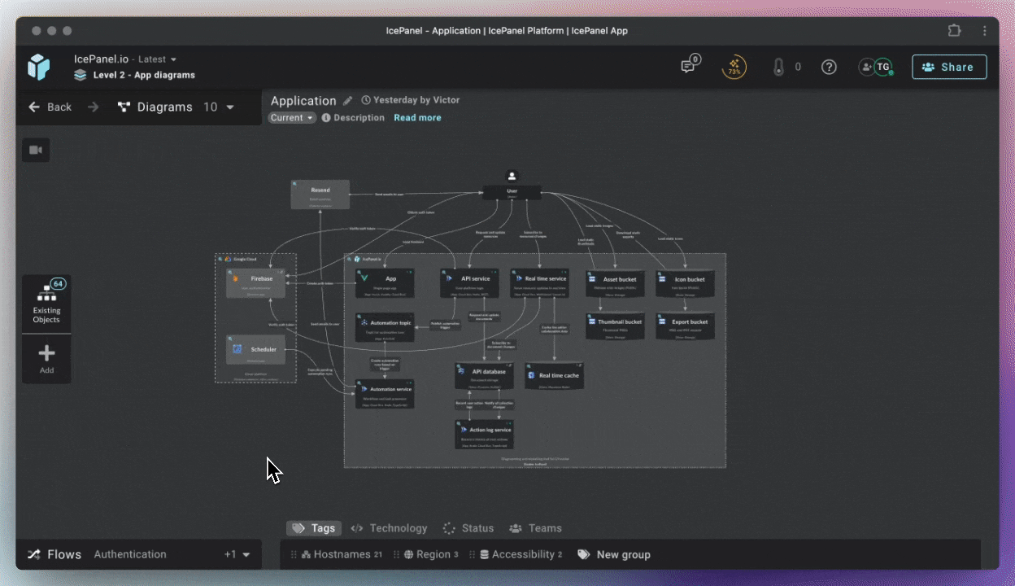Go Back using the back arrow
Viewport: 1015px width, 586px height.
point(50,107)
